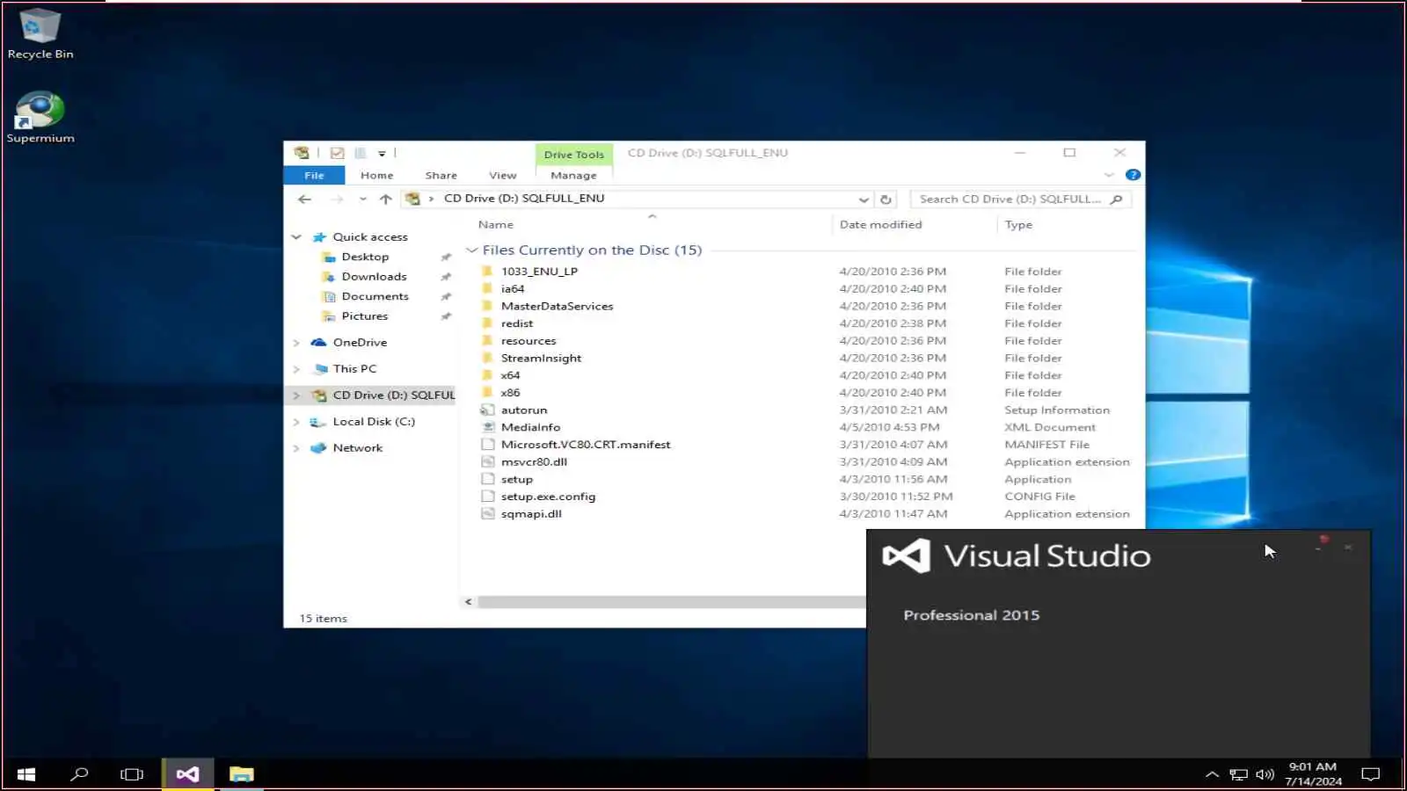Select the StreamInsight folder icon
This screenshot has height=791, width=1407.
[487, 359]
